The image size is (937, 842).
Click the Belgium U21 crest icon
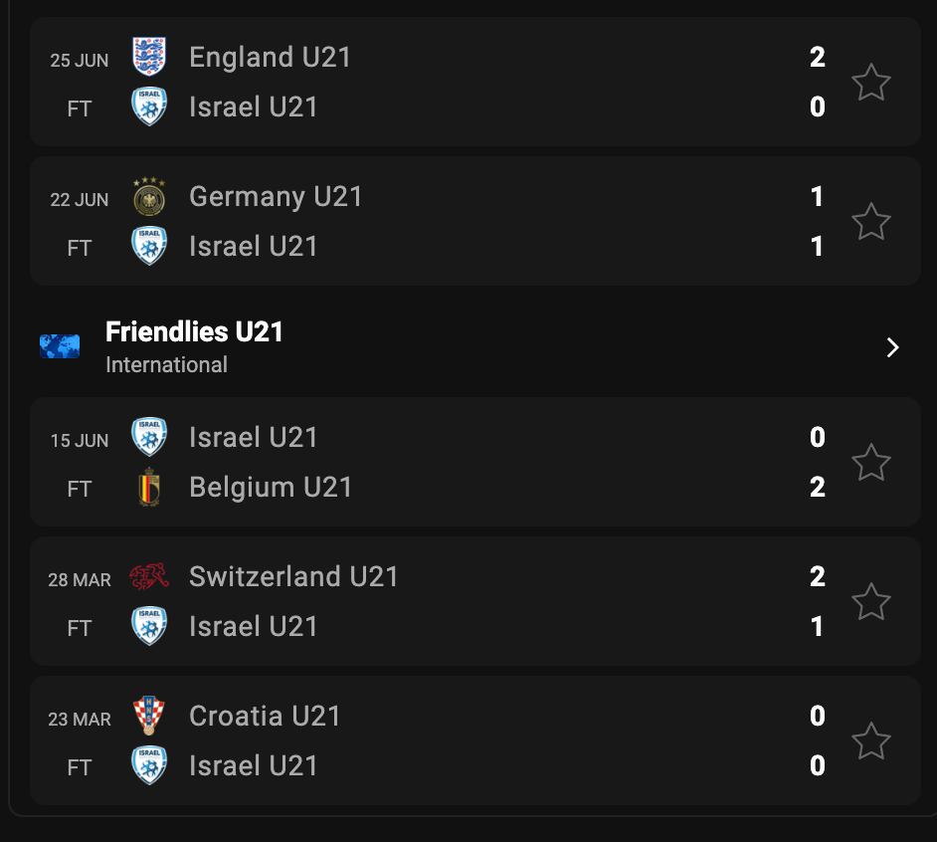(149, 488)
